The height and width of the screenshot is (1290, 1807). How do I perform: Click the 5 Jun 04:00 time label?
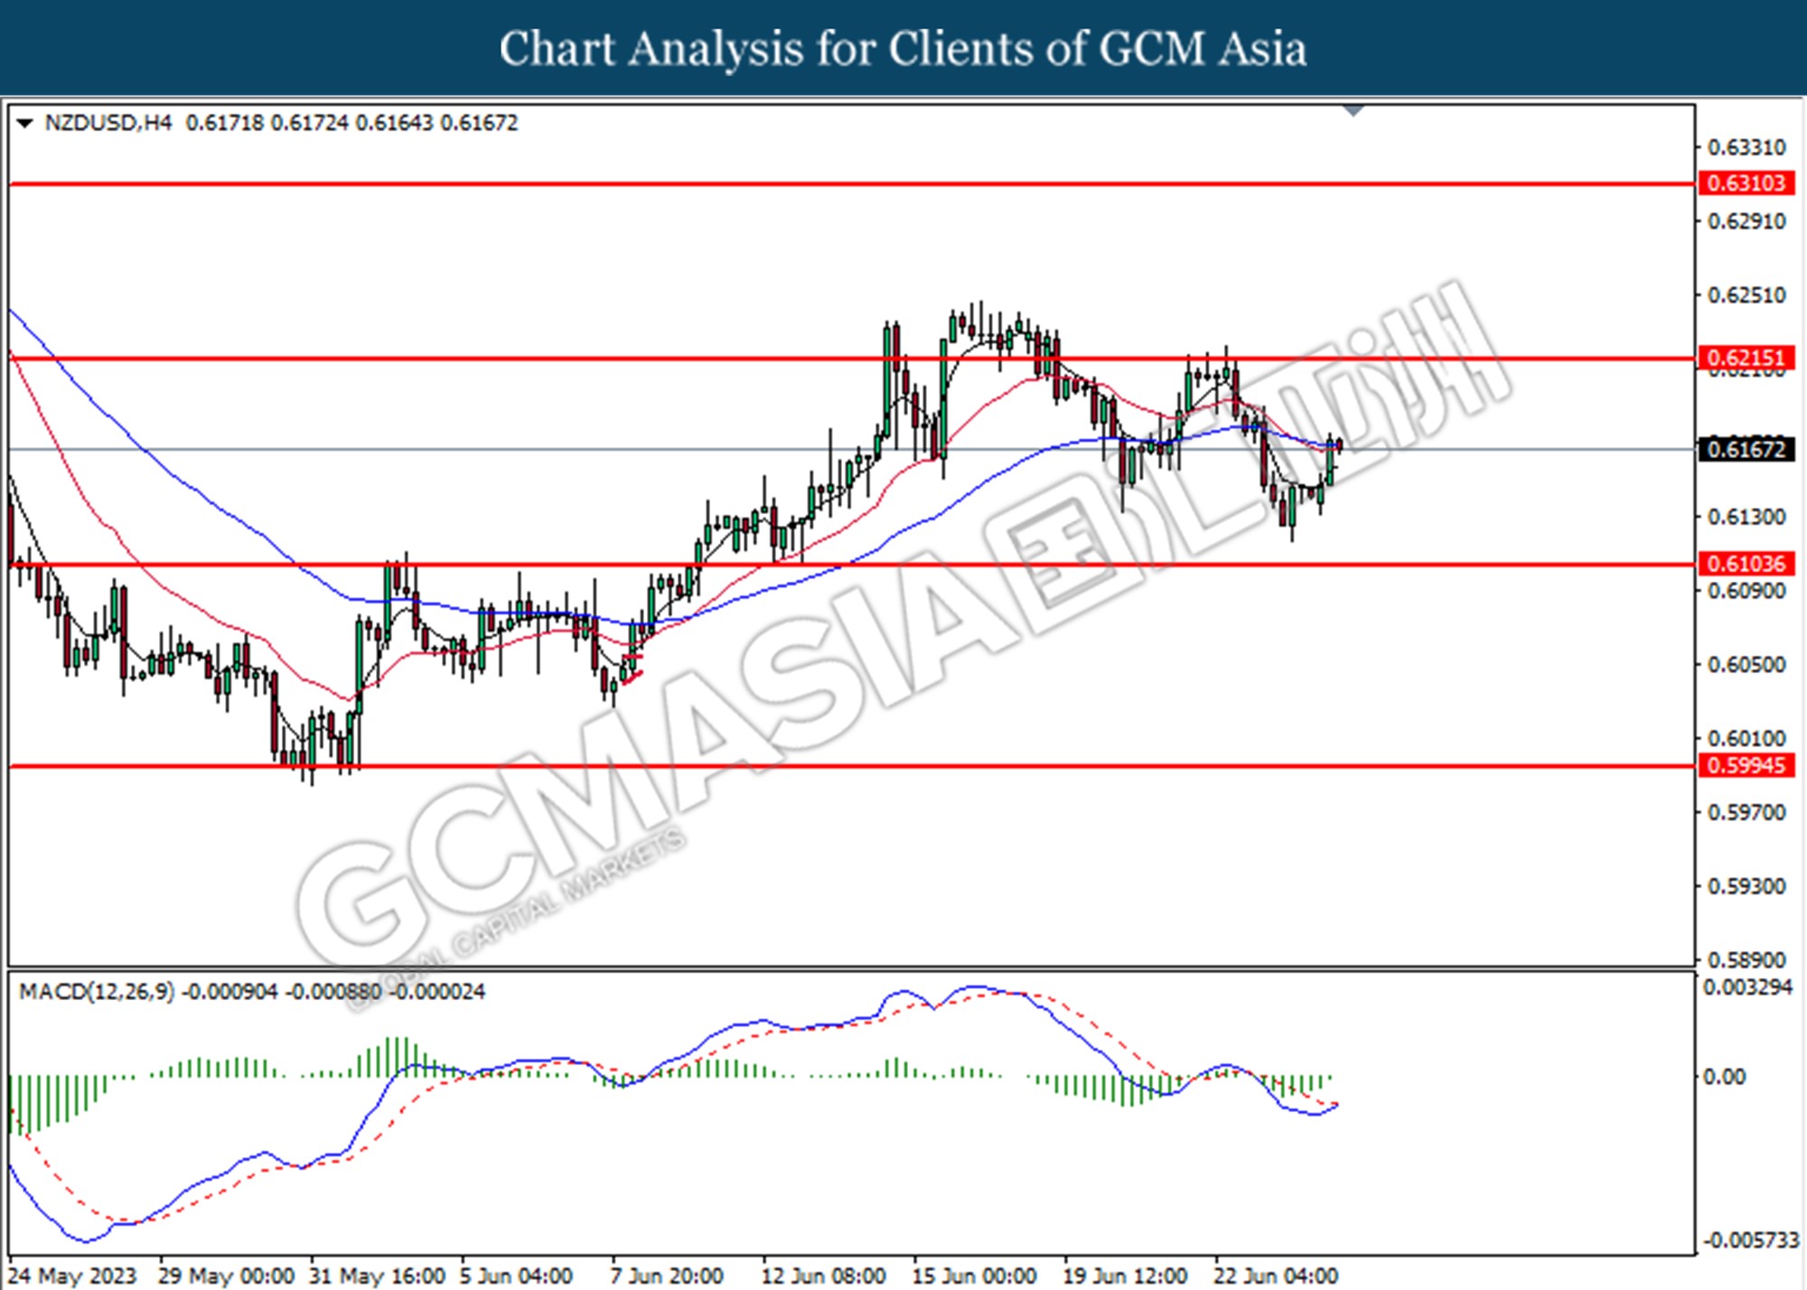[x=516, y=1276]
